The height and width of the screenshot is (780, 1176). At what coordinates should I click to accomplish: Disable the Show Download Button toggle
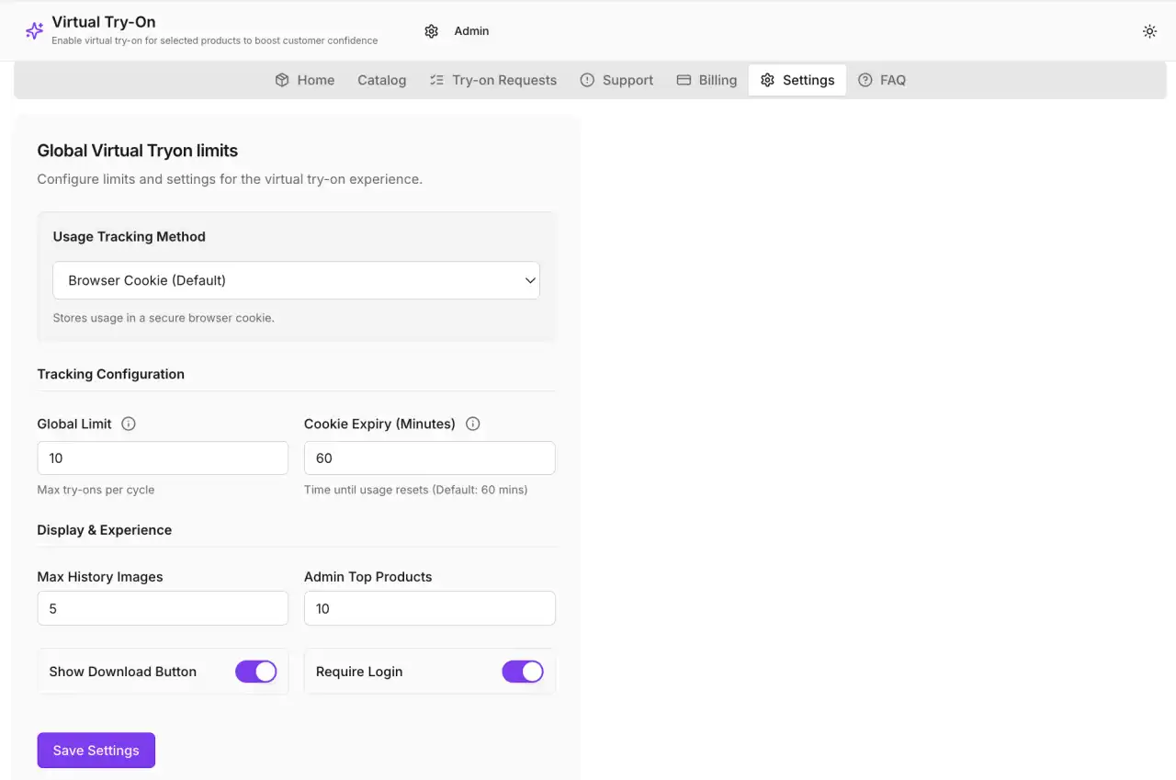tap(255, 672)
